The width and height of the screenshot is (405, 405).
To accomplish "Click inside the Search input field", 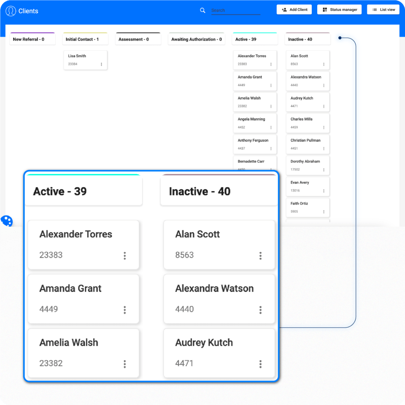I will [235, 10].
